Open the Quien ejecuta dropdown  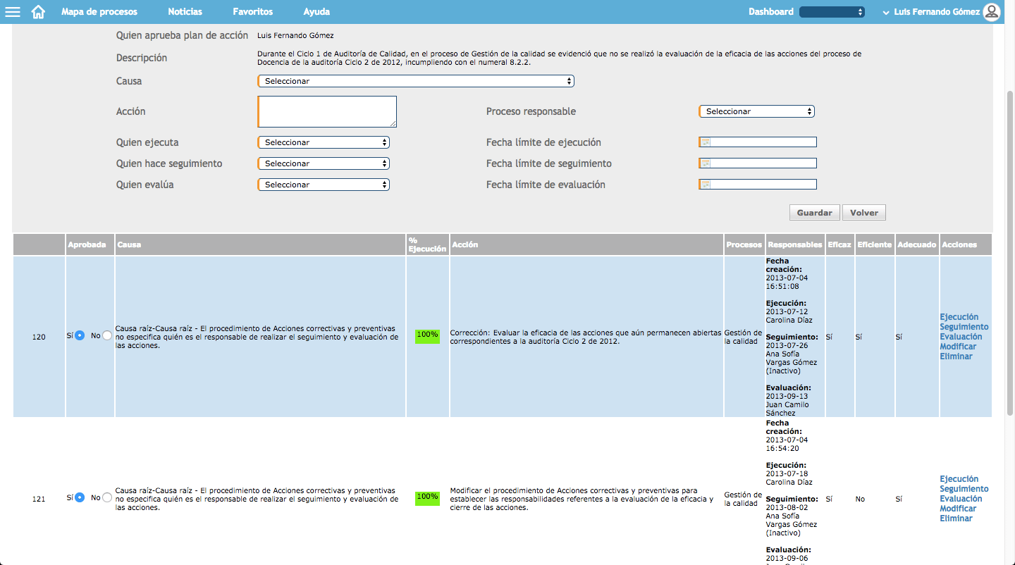click(324, 142)
